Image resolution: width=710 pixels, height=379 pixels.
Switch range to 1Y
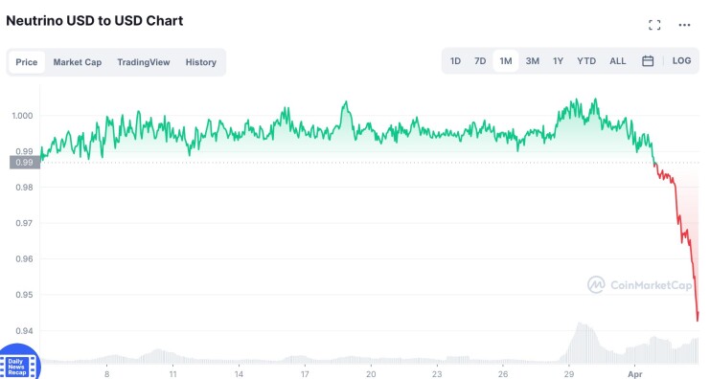point(558,61)
